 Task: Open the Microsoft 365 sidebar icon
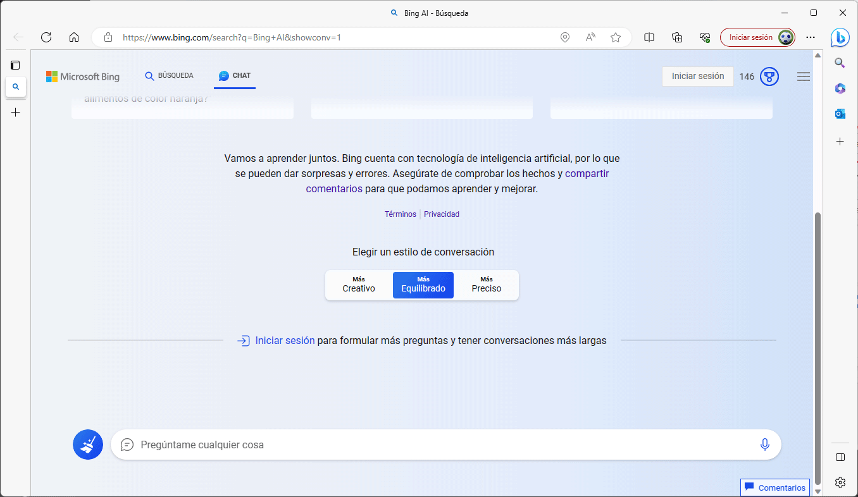(x=840, y=89)
